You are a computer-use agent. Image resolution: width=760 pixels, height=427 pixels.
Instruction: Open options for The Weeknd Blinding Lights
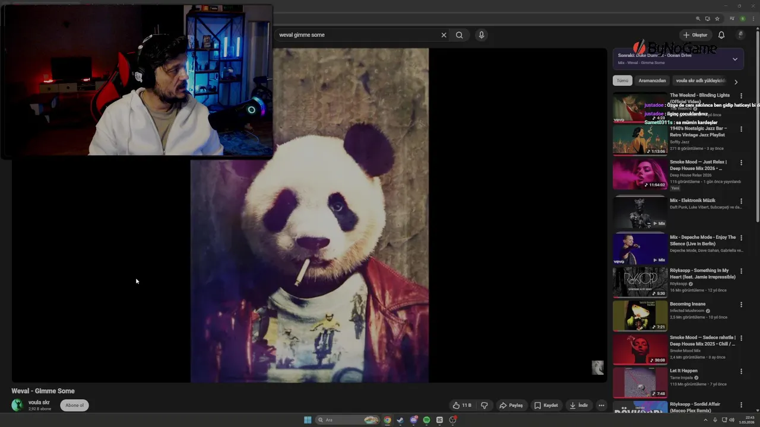click(x=741, y=95)
